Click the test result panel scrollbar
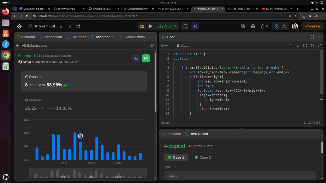This screenshot has height=183, width=326. point(322,147)
